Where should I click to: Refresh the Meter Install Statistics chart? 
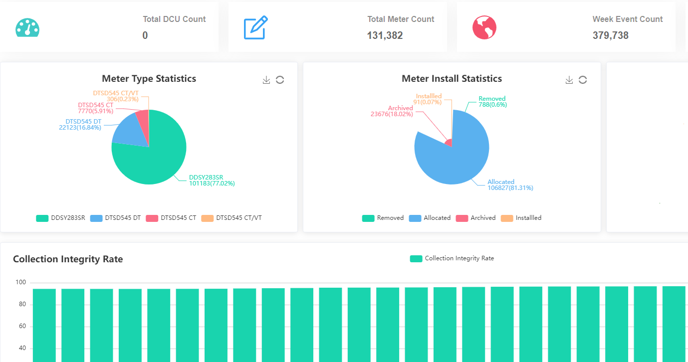coord(583,80)
